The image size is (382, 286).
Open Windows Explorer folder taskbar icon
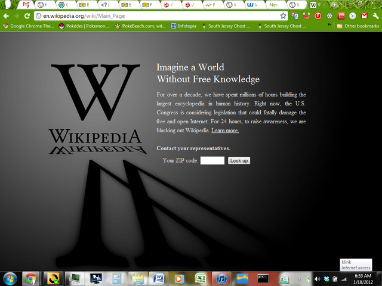[x=138, y=279]
